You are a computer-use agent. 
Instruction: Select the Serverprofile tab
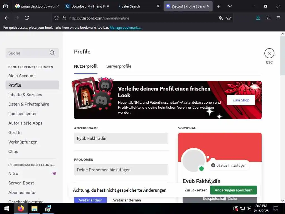click(x=119, y=66)
